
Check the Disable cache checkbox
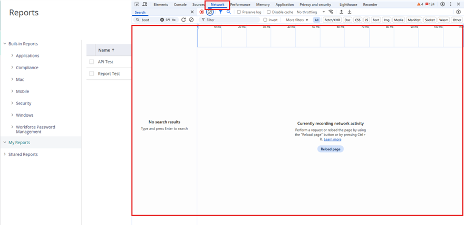(269, 12)
